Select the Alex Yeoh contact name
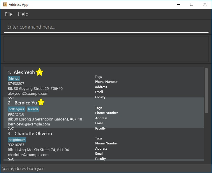 click(24, 72)
